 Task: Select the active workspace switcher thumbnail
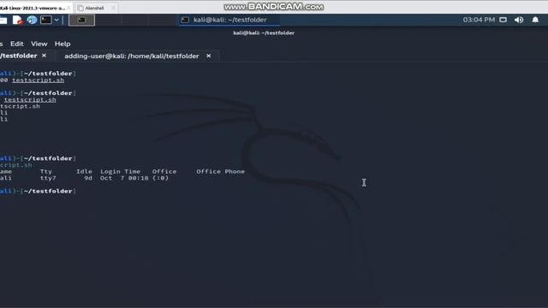pos(81,20)
